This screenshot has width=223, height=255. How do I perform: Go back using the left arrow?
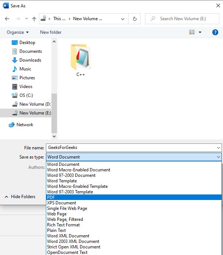click(x=7, y=19)
